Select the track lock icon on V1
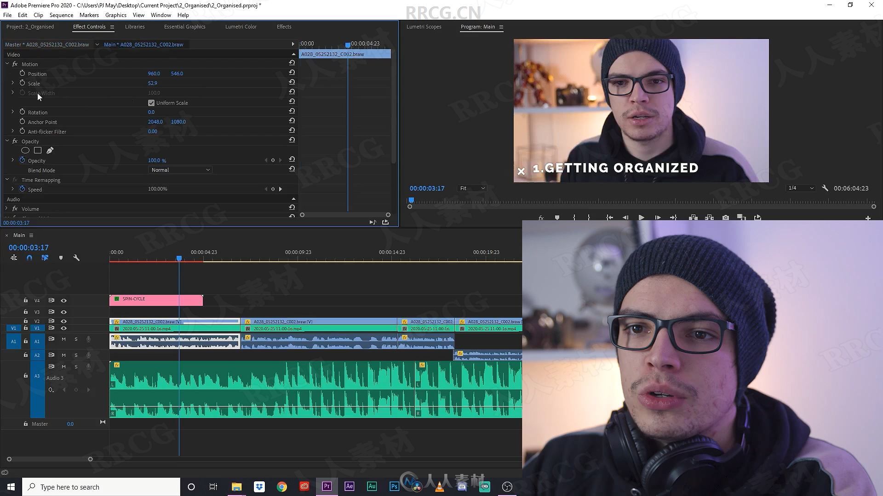 tap(25, 327)
